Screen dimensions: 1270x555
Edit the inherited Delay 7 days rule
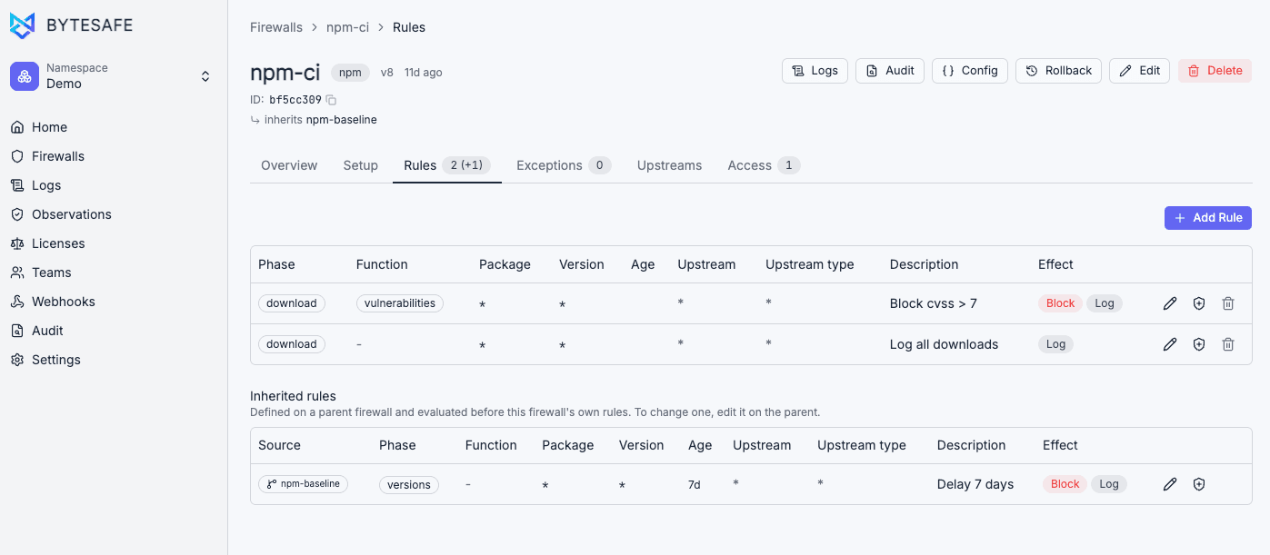[1170, 484]
